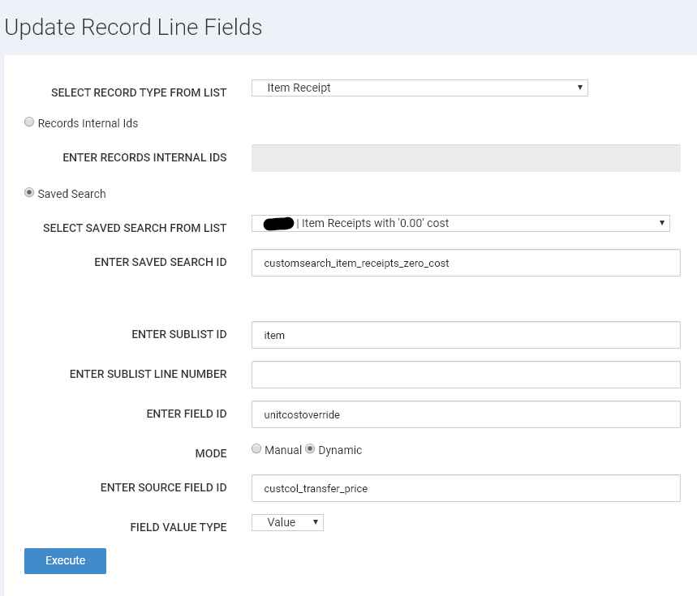Open the record type dropdown showing Item Receipt

click(x=419, y=87)
